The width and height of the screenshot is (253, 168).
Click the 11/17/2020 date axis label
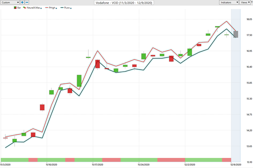(x=97, y=165)
